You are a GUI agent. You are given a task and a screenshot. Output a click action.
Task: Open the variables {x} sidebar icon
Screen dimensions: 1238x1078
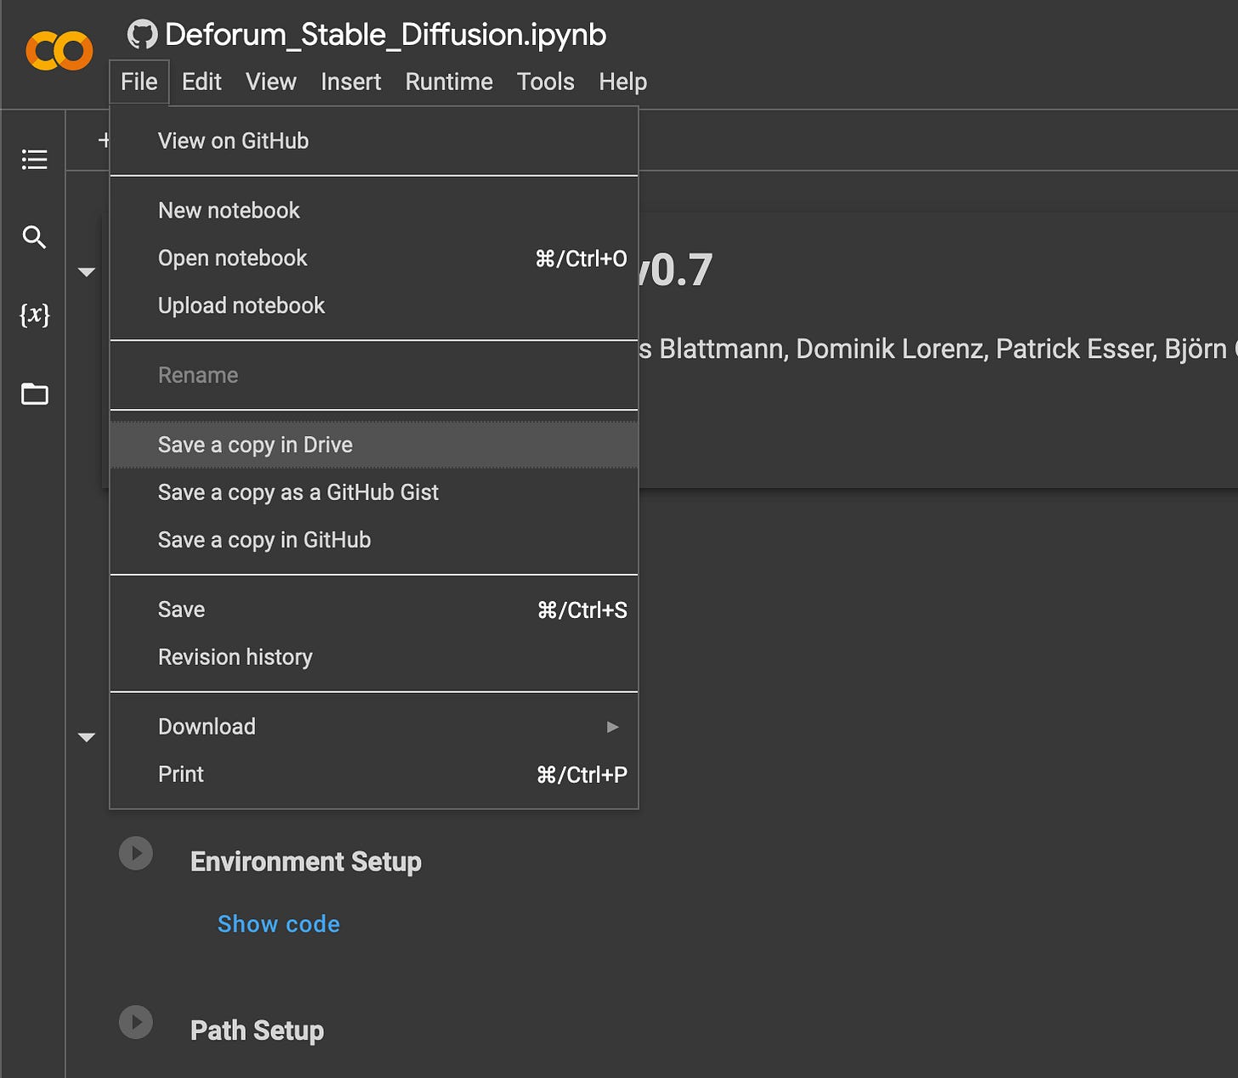[34, 315]
